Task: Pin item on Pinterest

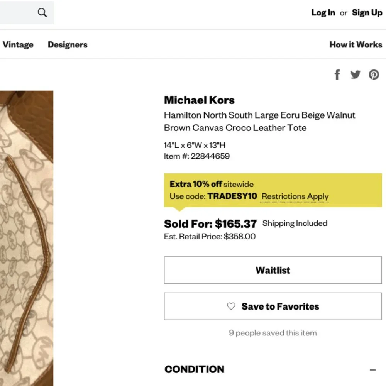Action: tap(374, 74)
